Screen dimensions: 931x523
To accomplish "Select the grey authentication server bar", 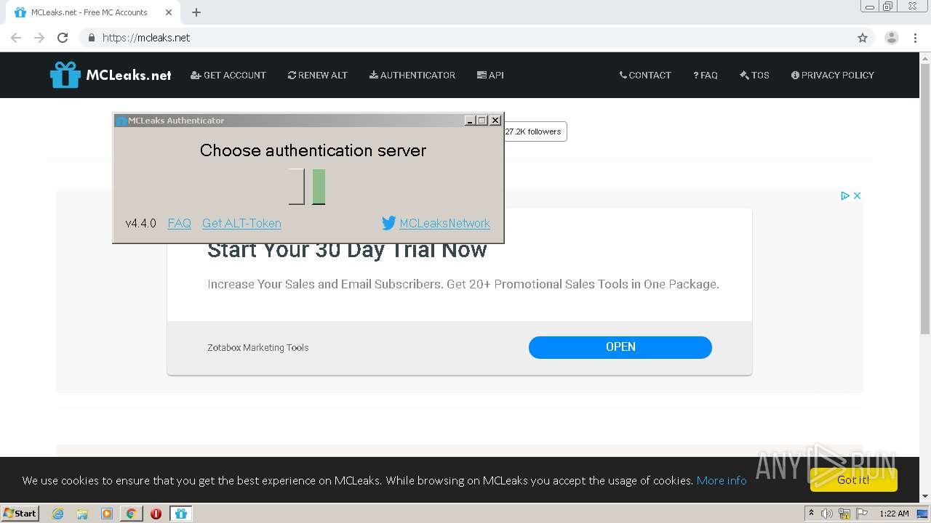I will click(x=296, y=187).
